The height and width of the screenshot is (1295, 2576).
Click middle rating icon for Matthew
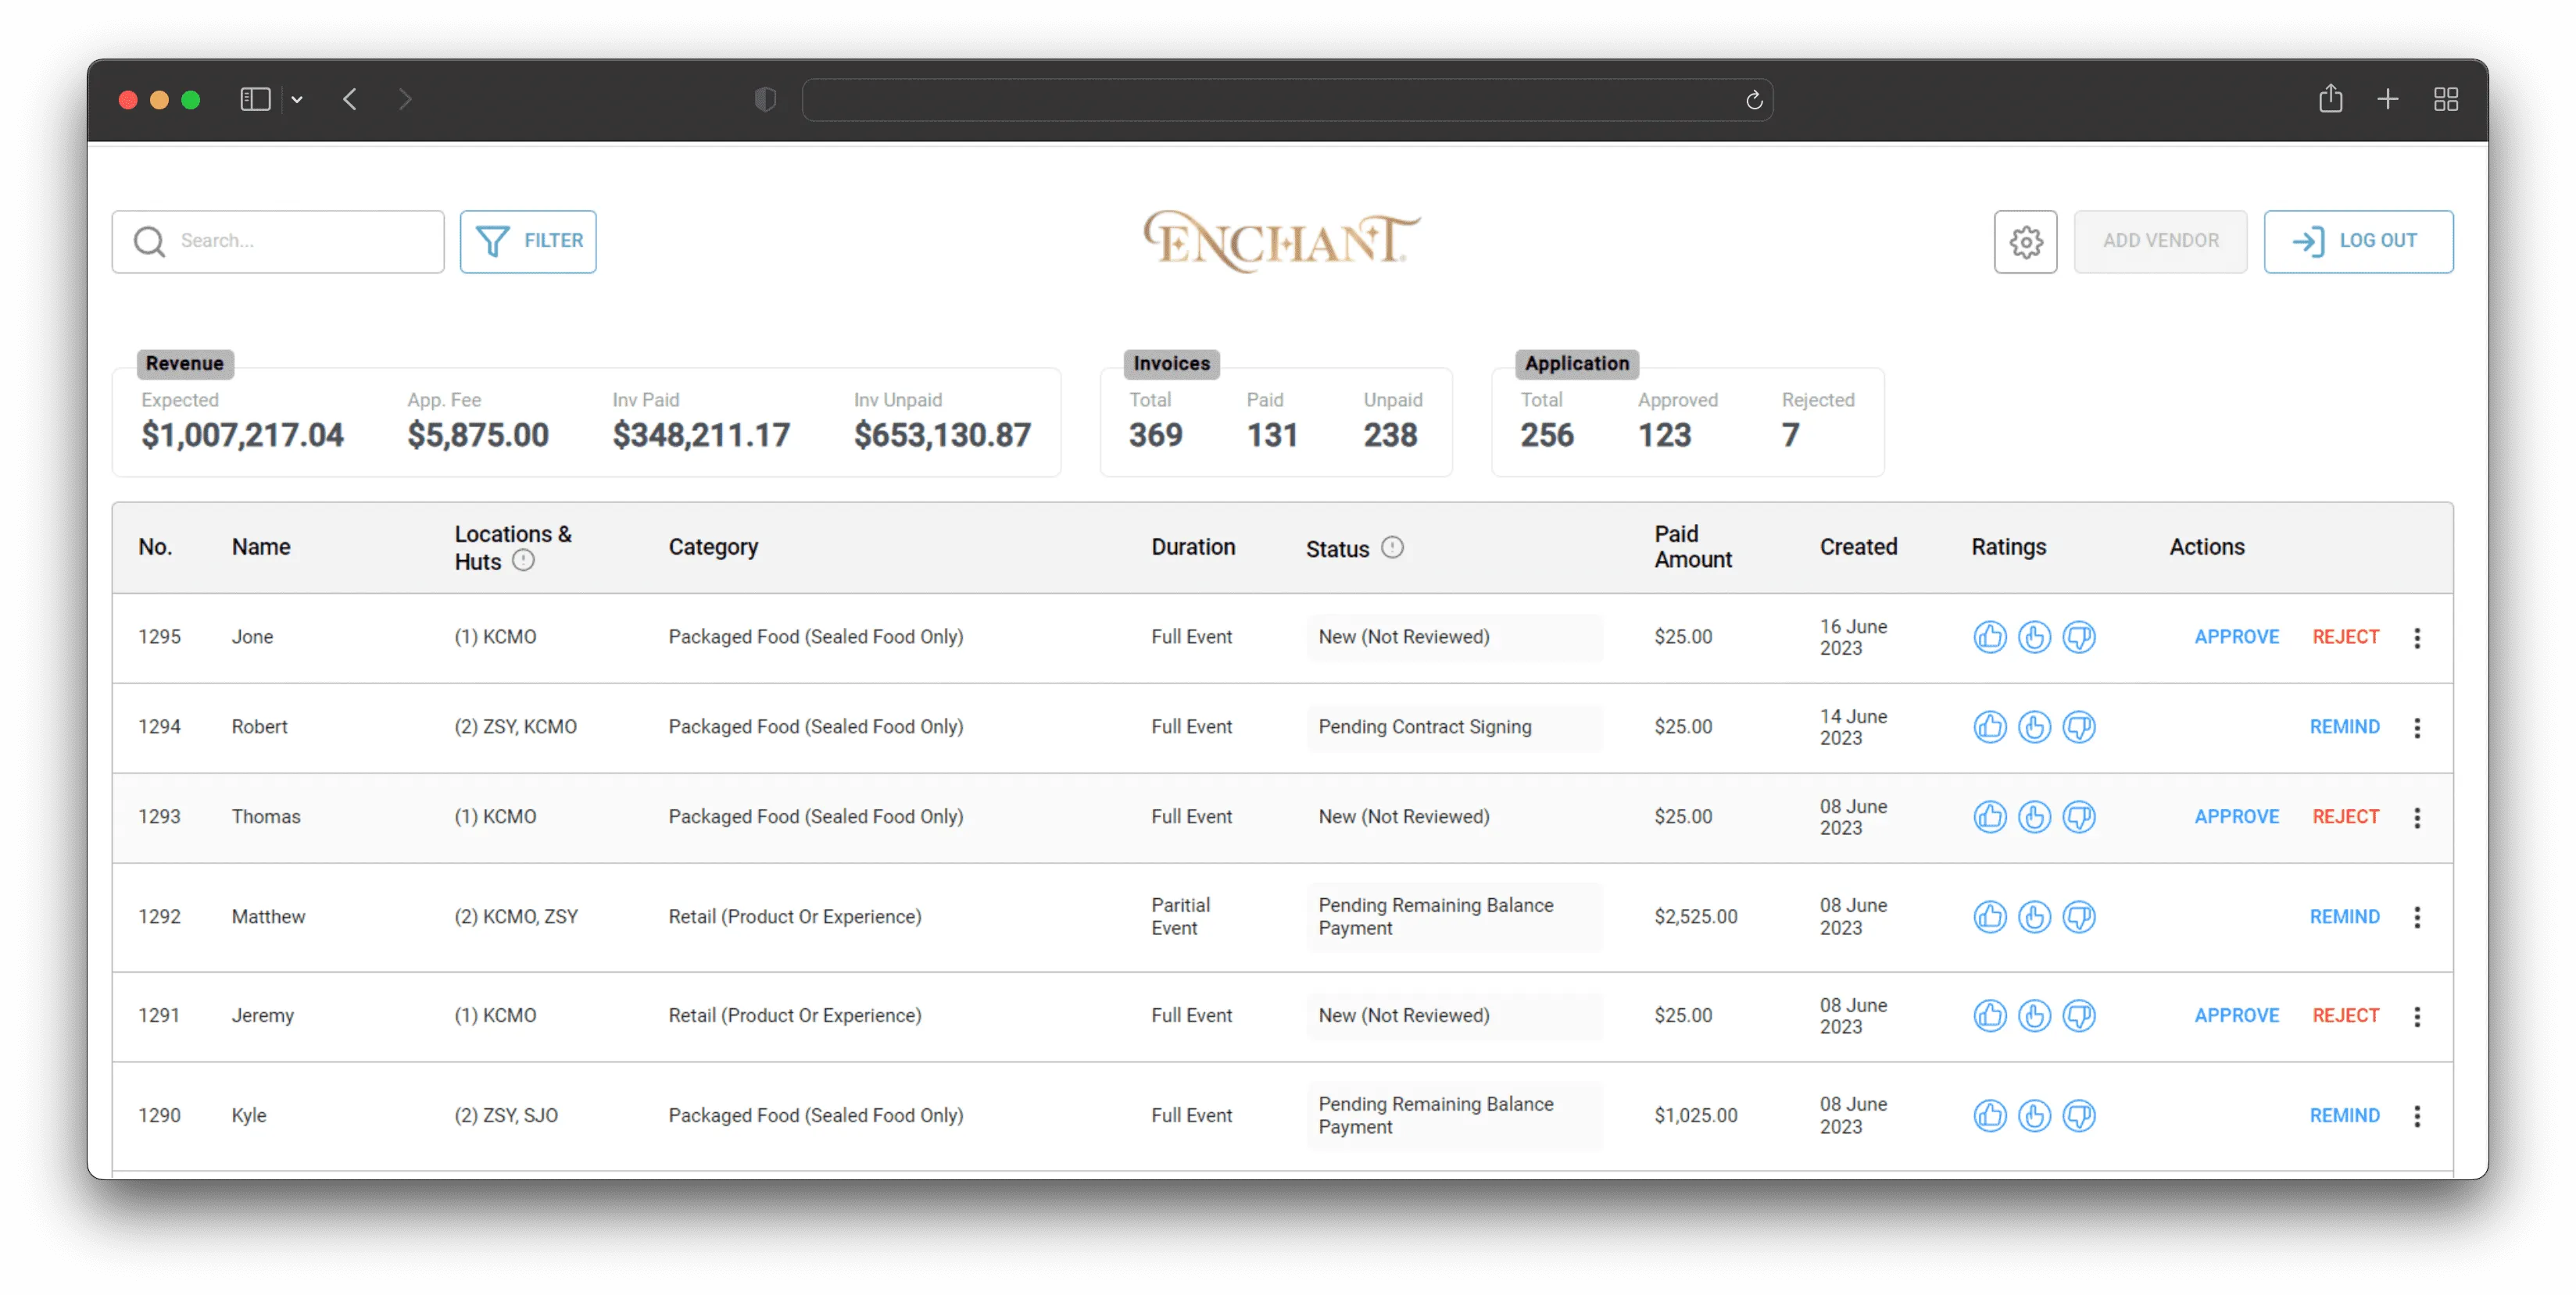(2034, 916)
